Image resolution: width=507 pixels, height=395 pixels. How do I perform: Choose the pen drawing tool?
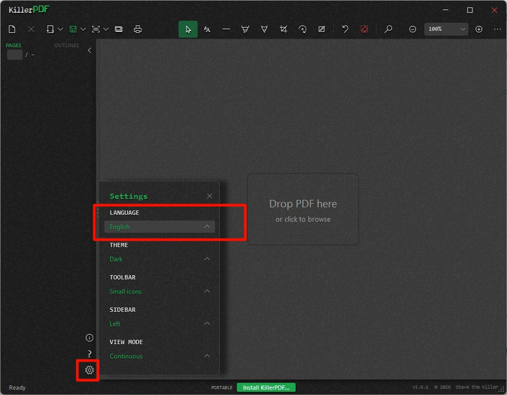pos(264,29)
